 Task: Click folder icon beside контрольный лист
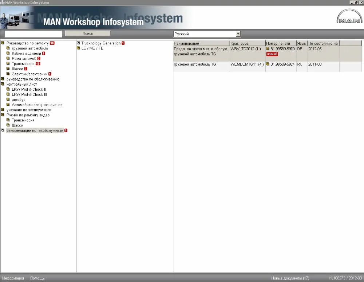[x=3, y=84]
